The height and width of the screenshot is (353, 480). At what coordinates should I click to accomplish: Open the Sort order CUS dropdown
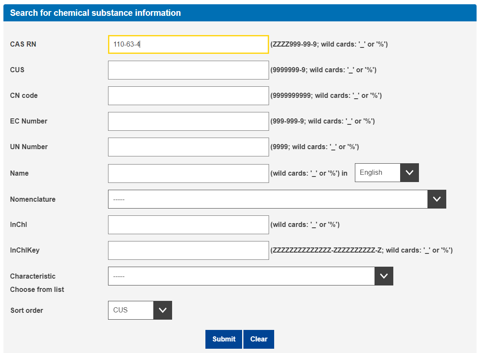pyautogui.click(x=140, y=310)
